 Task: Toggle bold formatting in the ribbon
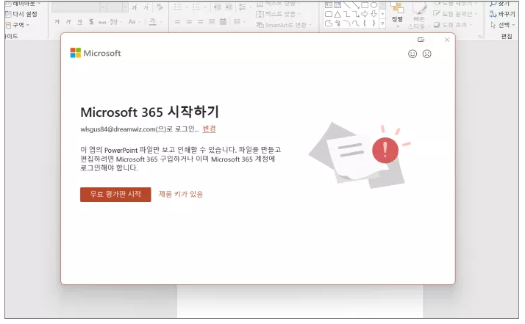coord(57,22)
